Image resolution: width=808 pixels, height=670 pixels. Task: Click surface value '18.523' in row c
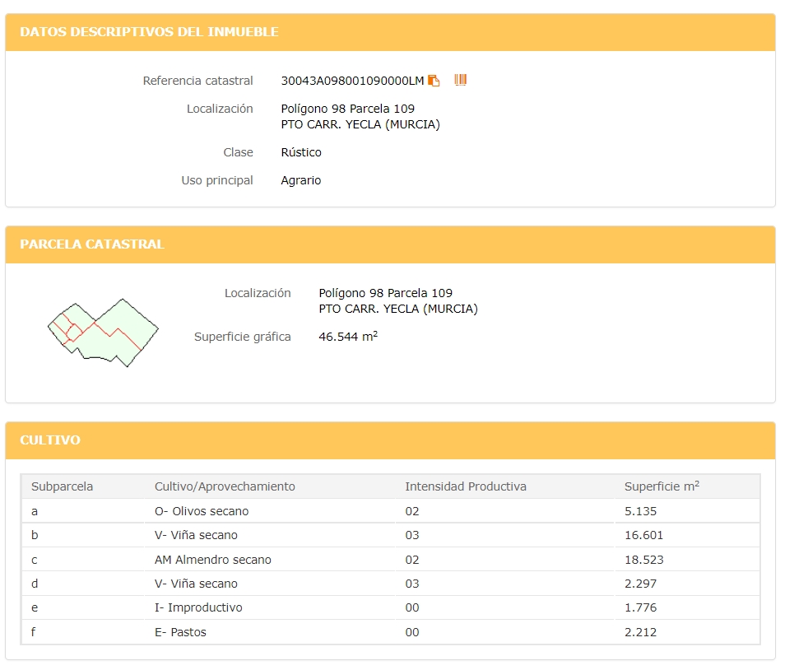[x=644, y=560]
